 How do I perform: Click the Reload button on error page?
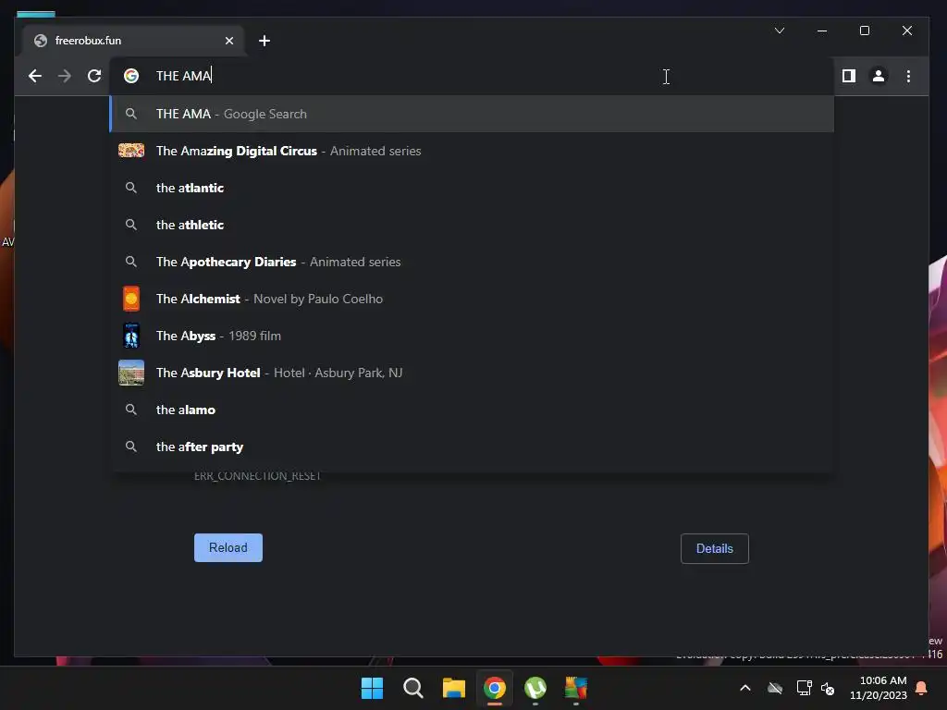coord(228,547)
